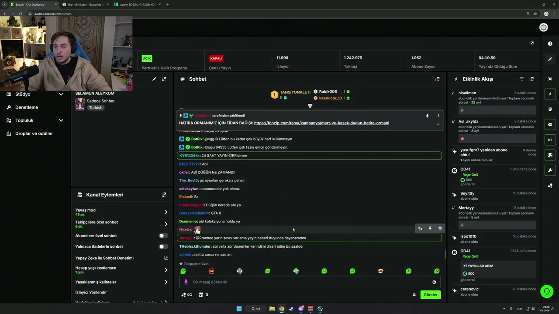Unpin the pinned message pin icon
Screen dimensions: 559x314
[428, 116]
